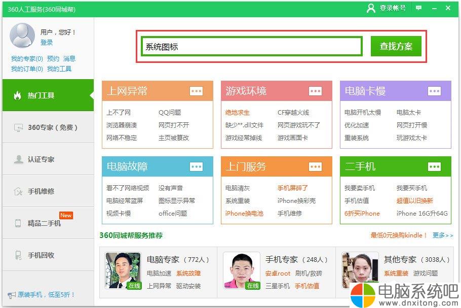Open the feedback message icon in title bar
This screenshot has width=461, height=308.
tap(418, 8)
